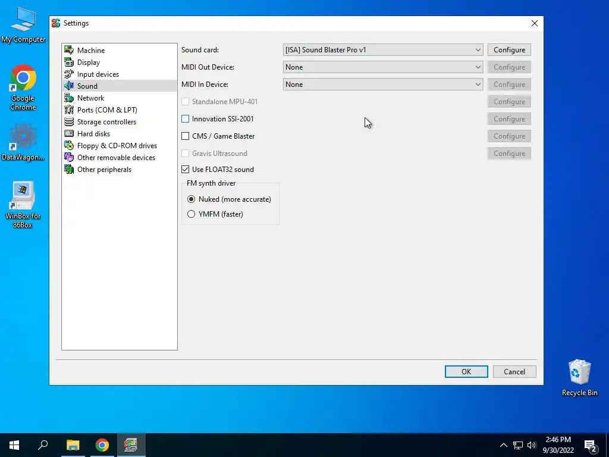Select Hard disks category
The height and width of the screenshot is (457, 609).
(119, 134)
